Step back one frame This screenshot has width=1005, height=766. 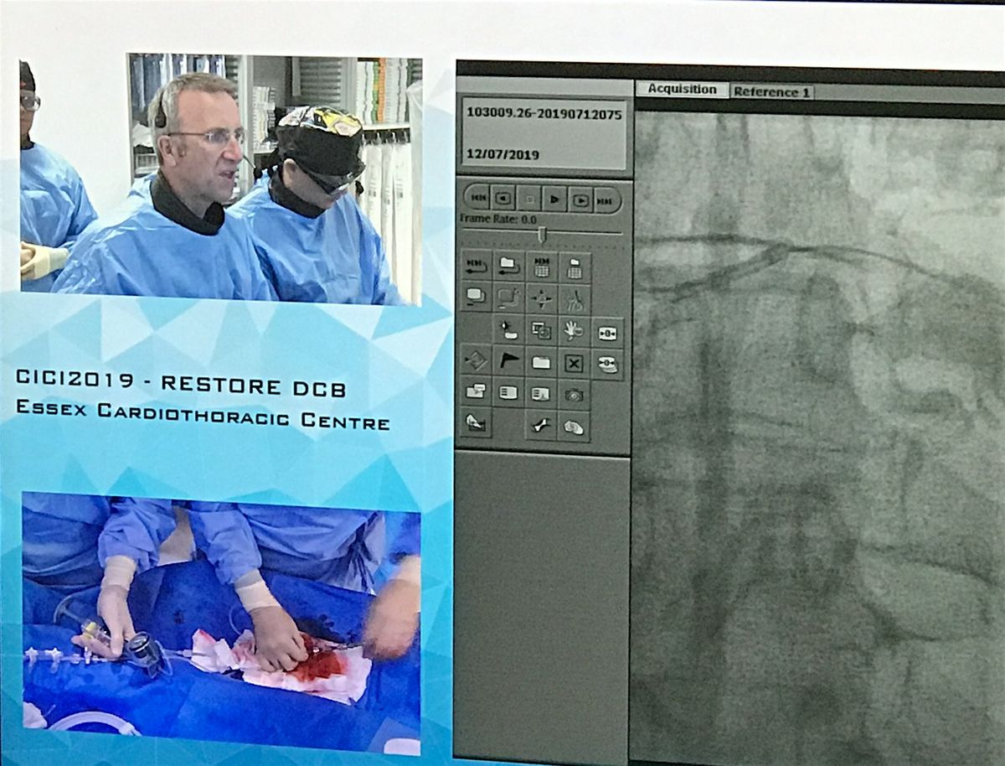click(x=502, y=199)
